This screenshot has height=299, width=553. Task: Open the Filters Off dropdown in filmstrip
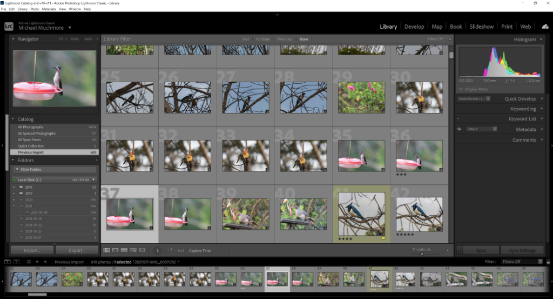pyautogui.click(x=521, y=262)
